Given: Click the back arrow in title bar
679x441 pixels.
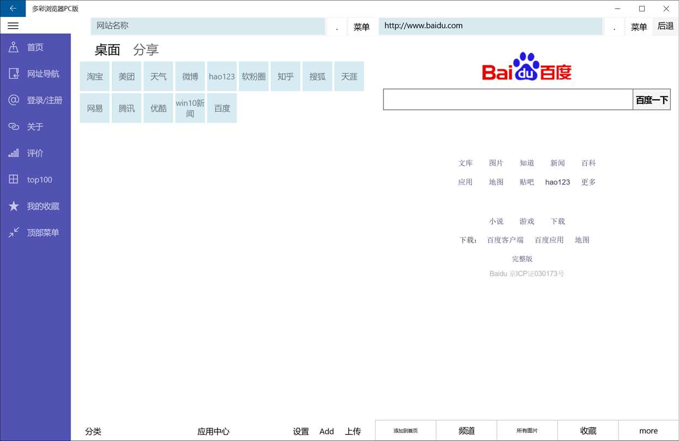Looking at the screenshot, I should point(13,9).
